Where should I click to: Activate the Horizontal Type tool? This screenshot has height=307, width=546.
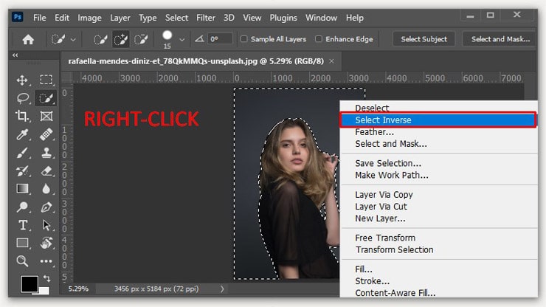[22, 225]
